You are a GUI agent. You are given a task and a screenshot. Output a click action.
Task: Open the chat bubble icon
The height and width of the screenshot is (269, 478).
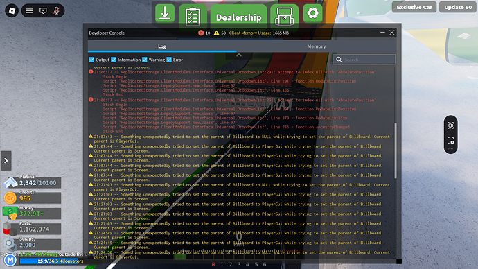click(x=43, y=11)
